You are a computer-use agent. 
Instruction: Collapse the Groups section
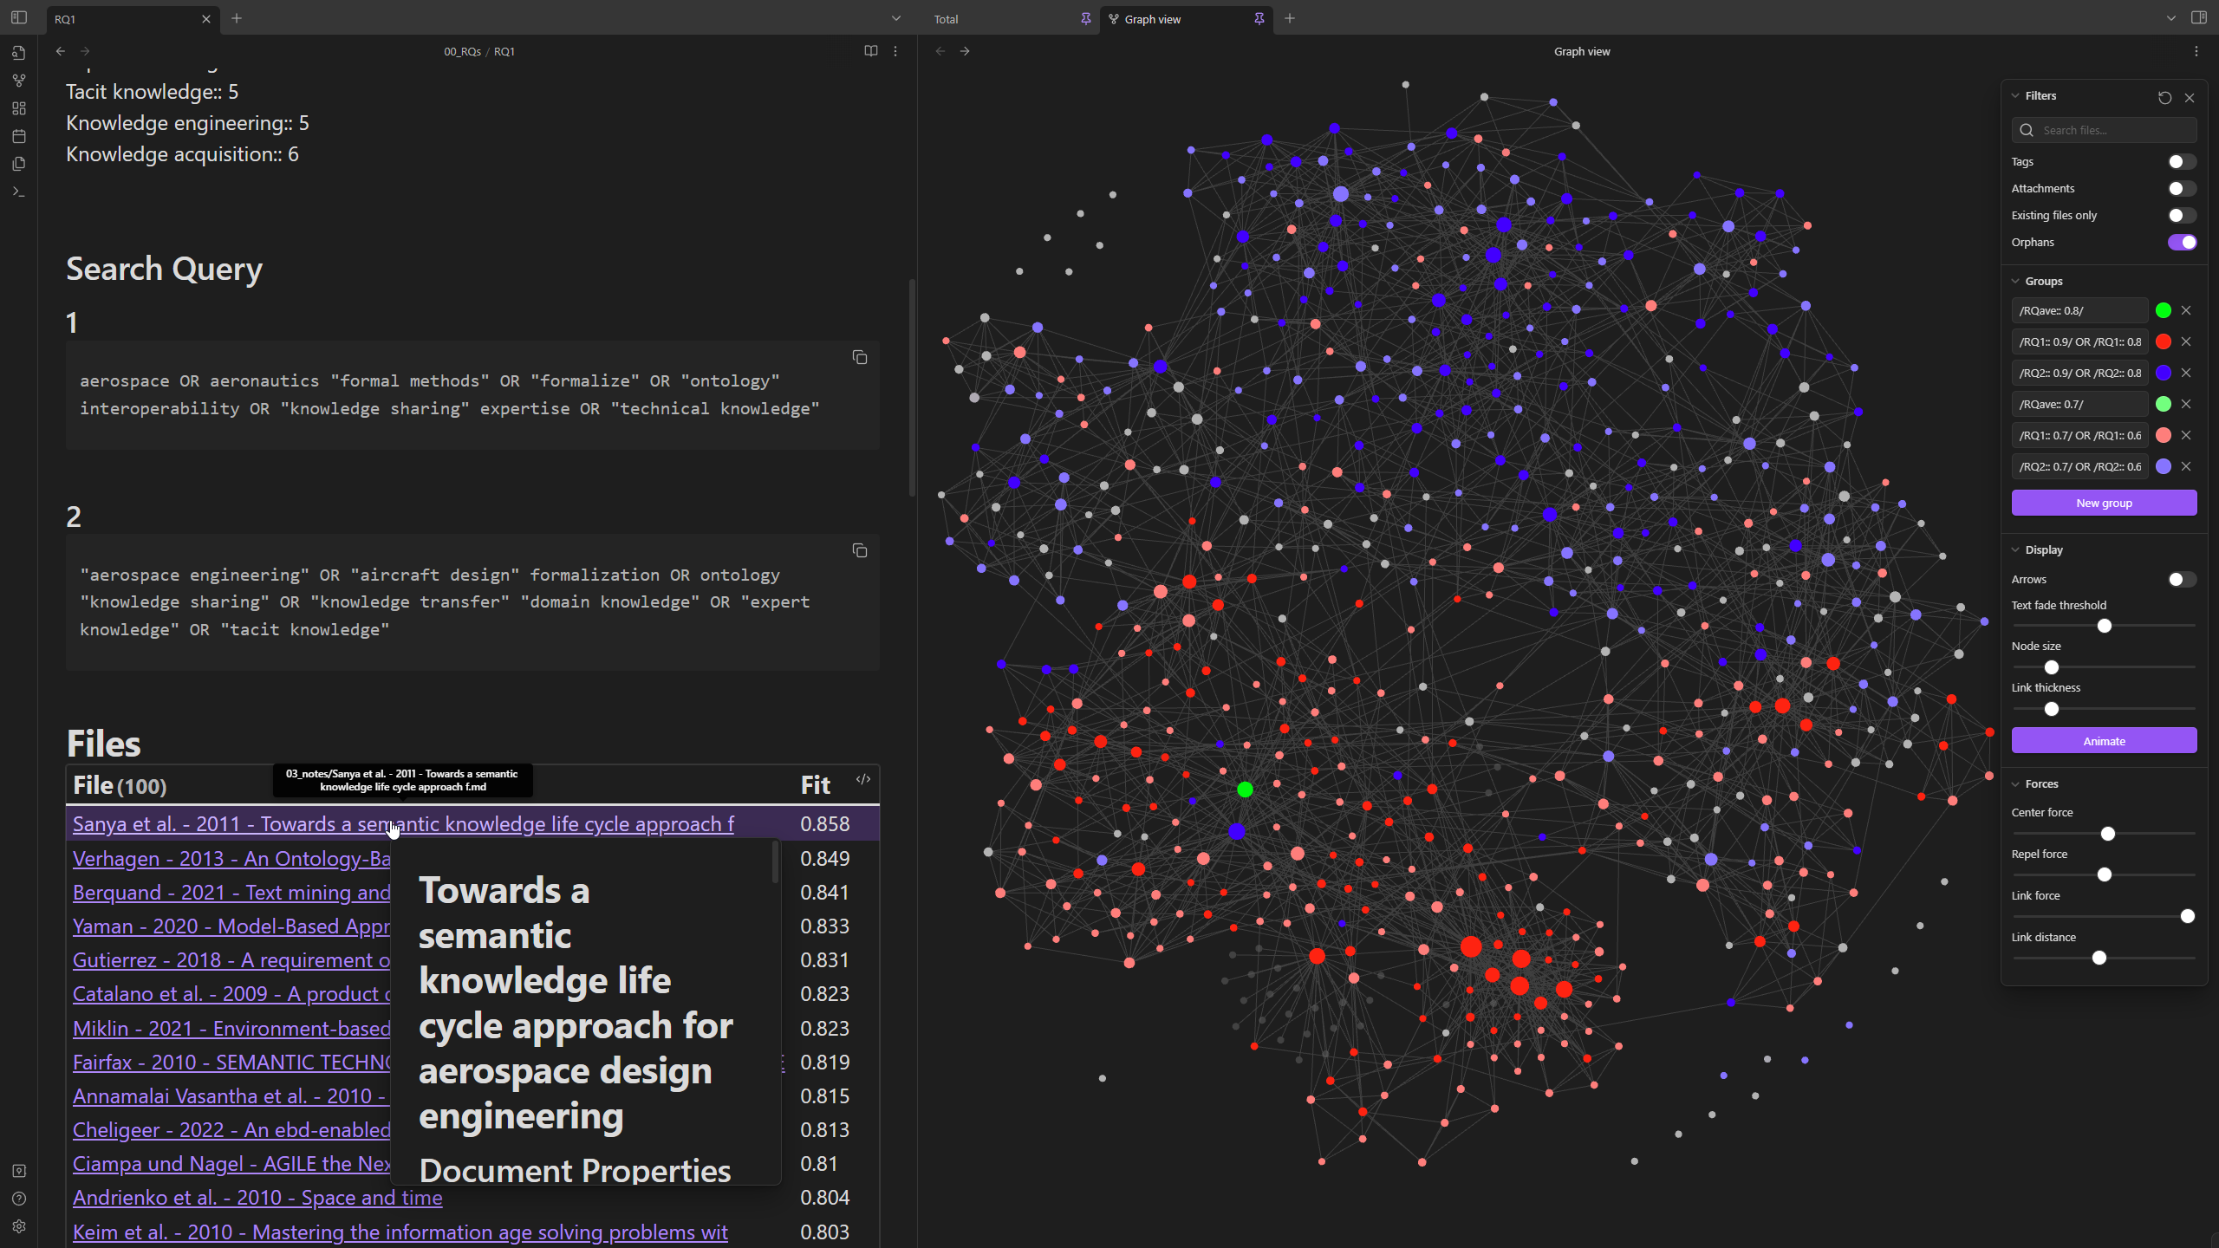[2015, 282]
